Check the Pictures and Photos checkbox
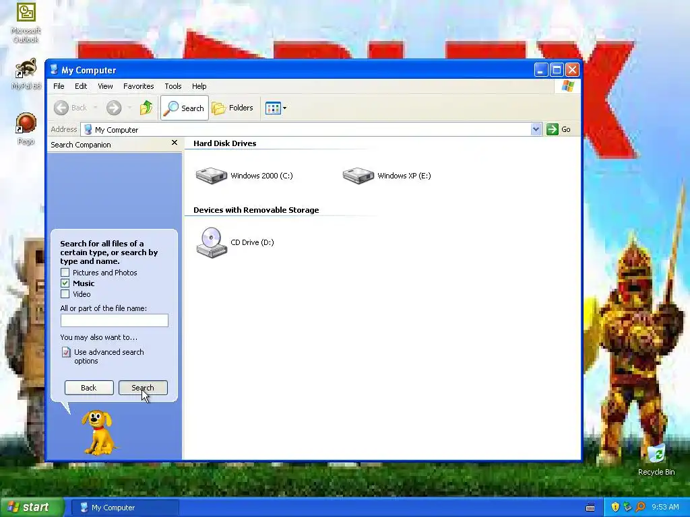The width and height of the screenshot is (690, 517). (65, 273)
